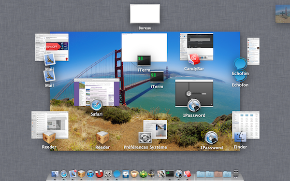This screenshot has width=290, height=181.
Task: Click the coffee cup icon in the Dock
Action: pyautogui.click(x=134, y=174)
